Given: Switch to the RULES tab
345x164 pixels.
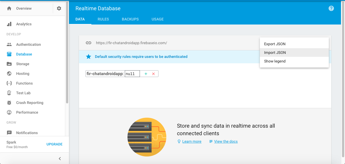Looking at the screenshot, I should pos(103,19).
